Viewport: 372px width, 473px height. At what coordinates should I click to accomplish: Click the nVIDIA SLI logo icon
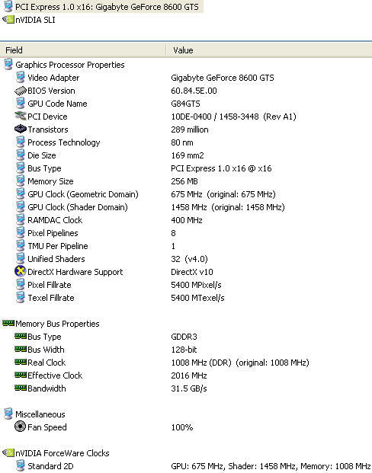point(8,20)
